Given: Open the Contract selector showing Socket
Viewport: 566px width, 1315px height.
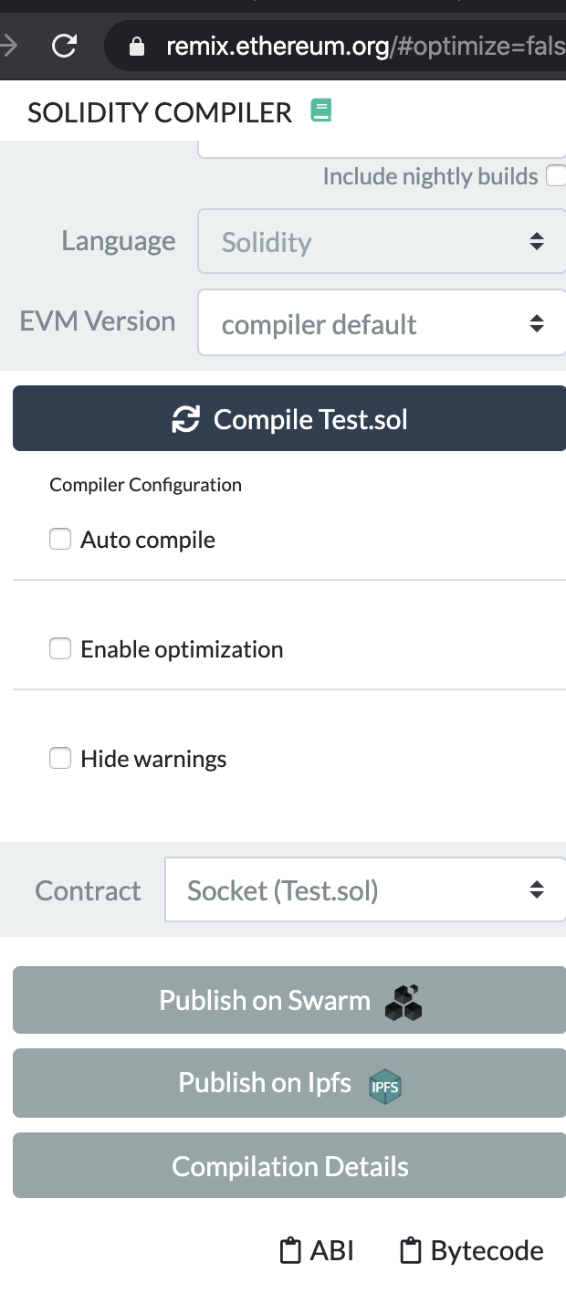Looking at the screenshot, I should click(365, 890).
